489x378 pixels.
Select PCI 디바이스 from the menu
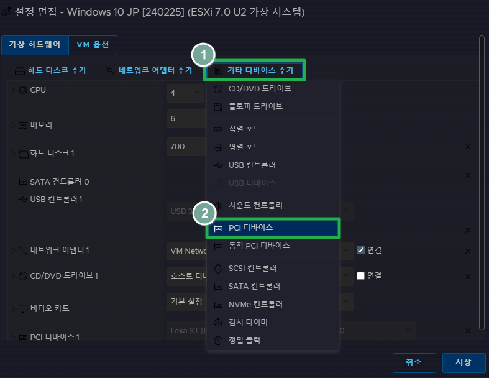[x=273, y=228]
